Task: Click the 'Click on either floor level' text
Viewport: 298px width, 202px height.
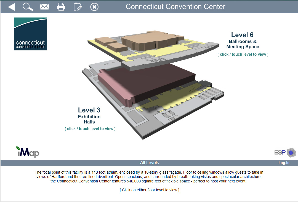Action: [149, 190]
